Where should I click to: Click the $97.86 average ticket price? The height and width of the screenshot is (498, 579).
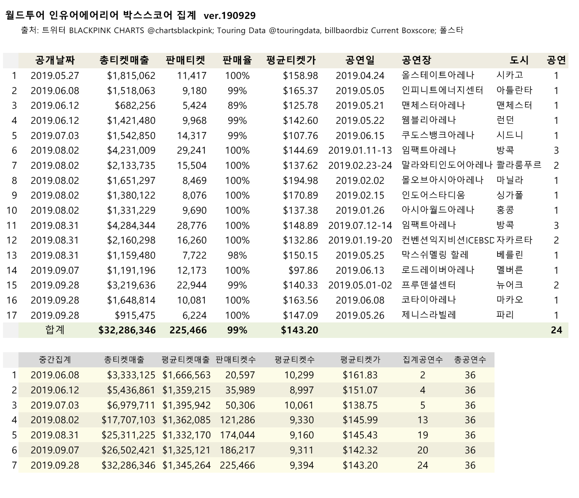coord(303,270)
